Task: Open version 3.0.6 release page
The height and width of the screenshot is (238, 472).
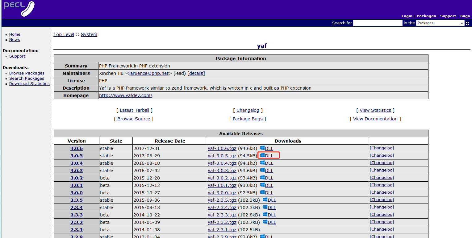Action: (x=77, y=148)
